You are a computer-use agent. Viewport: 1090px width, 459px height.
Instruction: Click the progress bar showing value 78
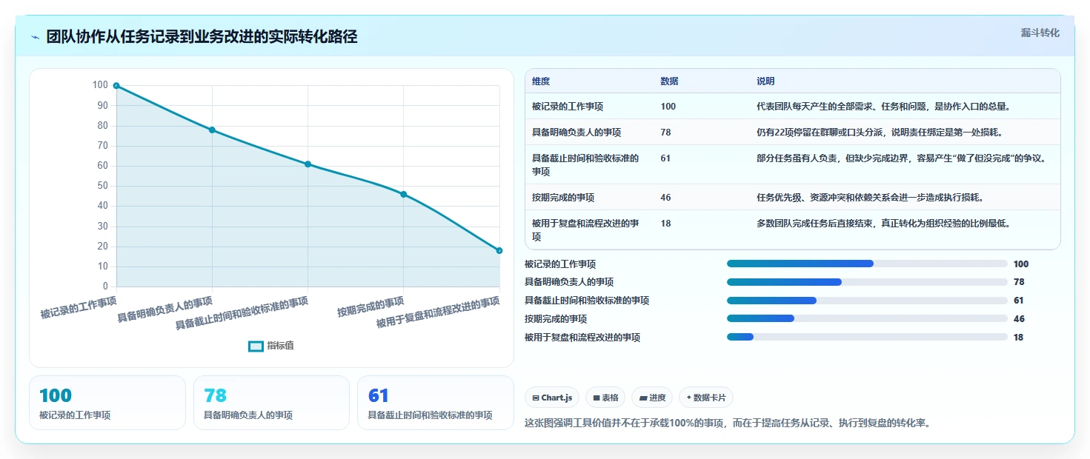pyautogui.click(x=867, y=282)
